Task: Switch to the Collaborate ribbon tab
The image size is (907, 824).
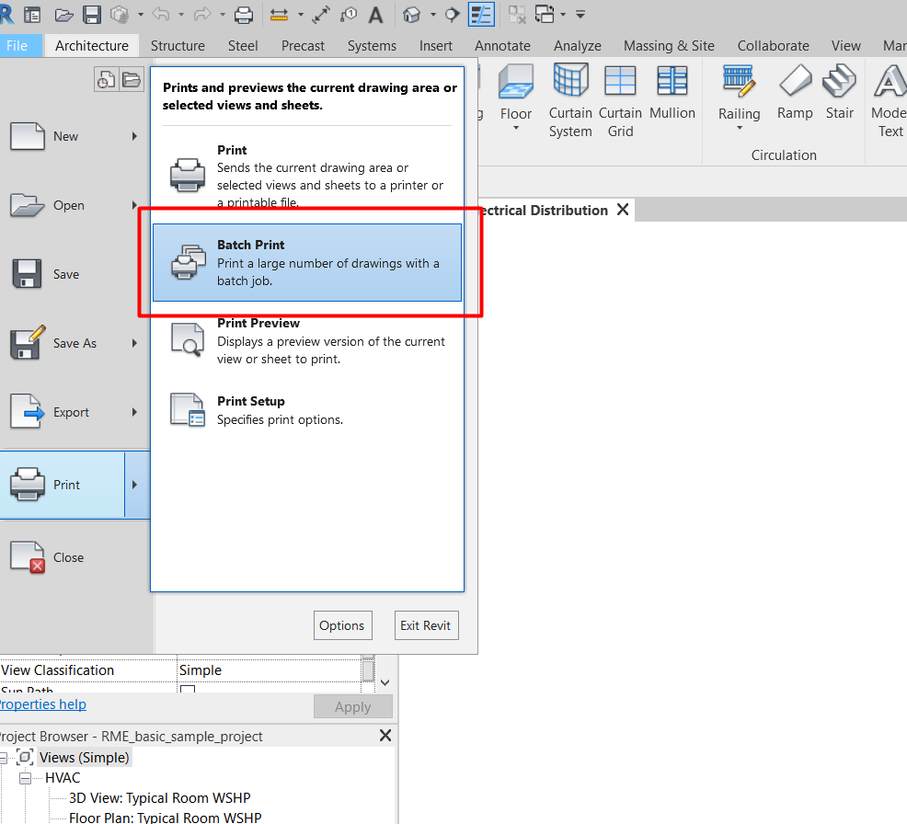Action: [773, 46]
